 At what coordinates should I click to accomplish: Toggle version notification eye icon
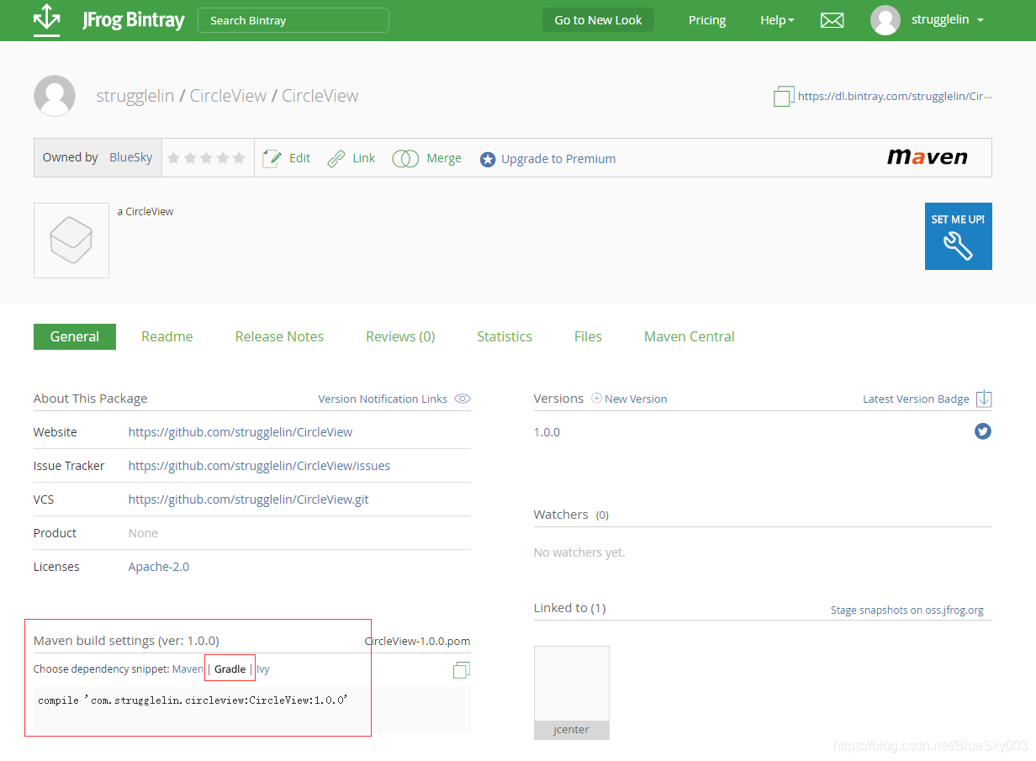click(462, 399)
